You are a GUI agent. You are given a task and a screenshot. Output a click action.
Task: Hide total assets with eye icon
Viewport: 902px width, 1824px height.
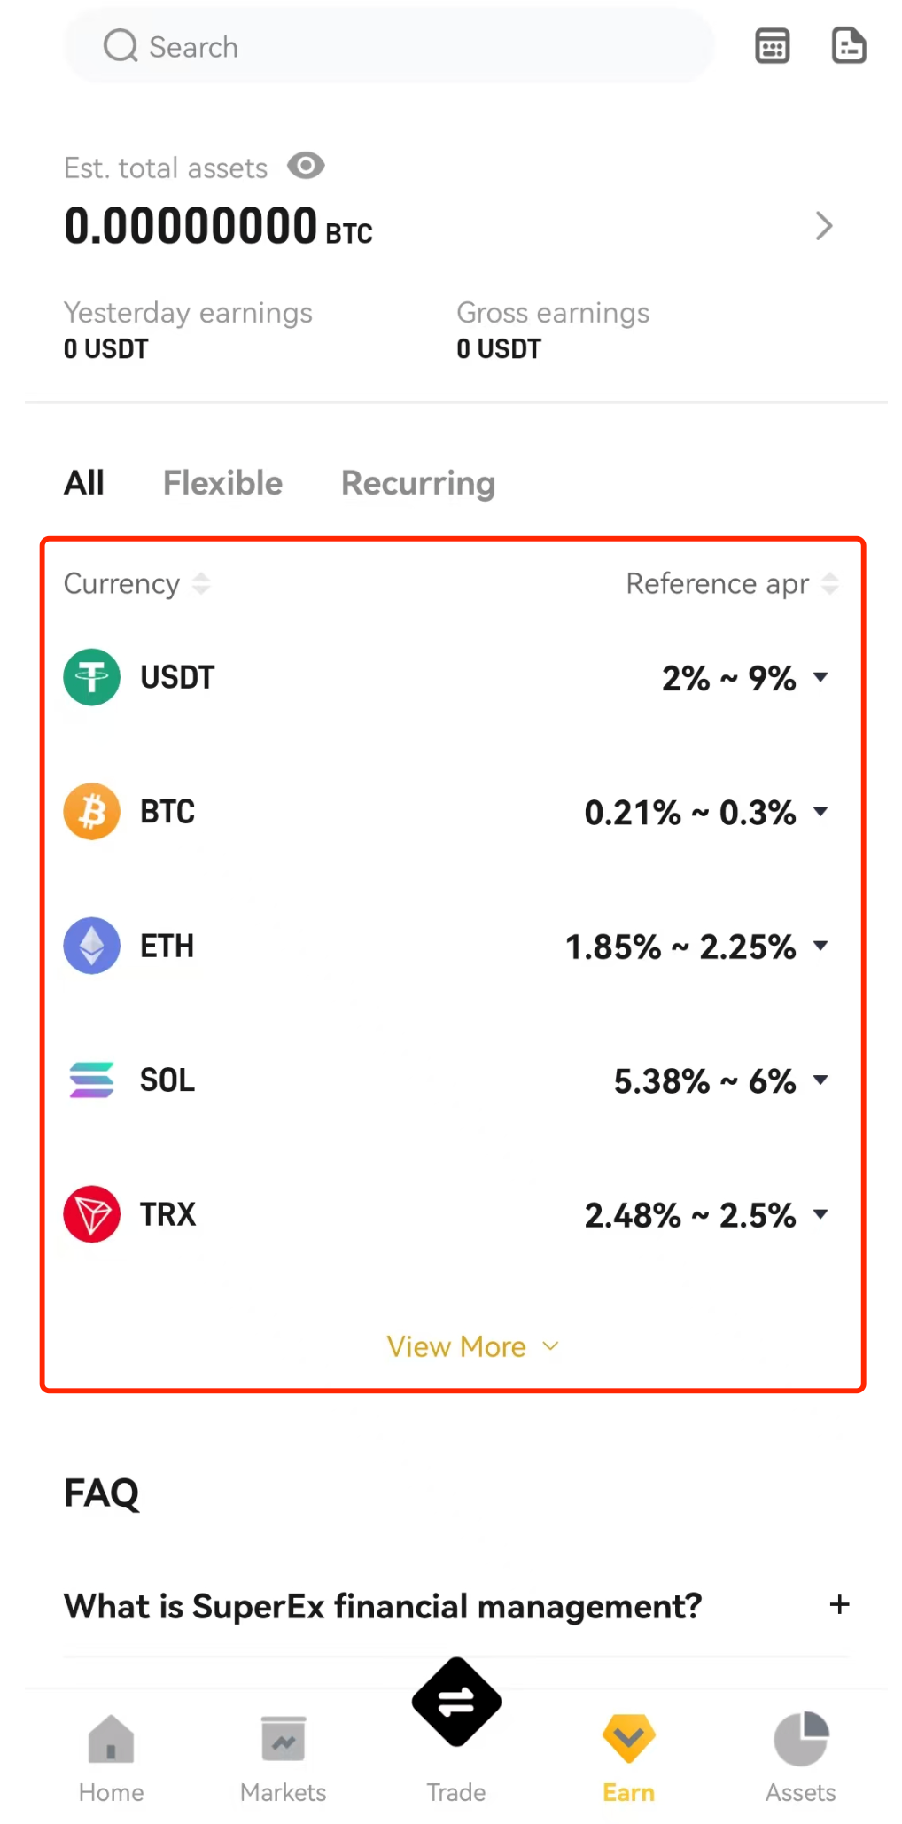[x=306, y=166]
